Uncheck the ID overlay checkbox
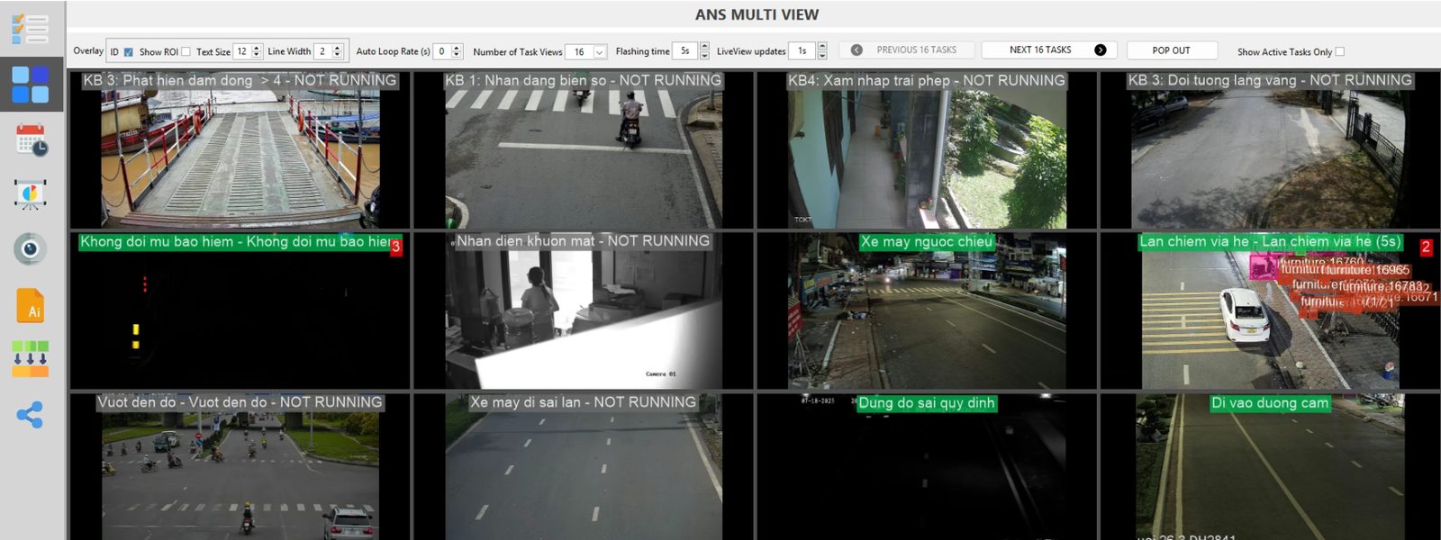The height and width of the screenshot is (540, 1441). 128,51
